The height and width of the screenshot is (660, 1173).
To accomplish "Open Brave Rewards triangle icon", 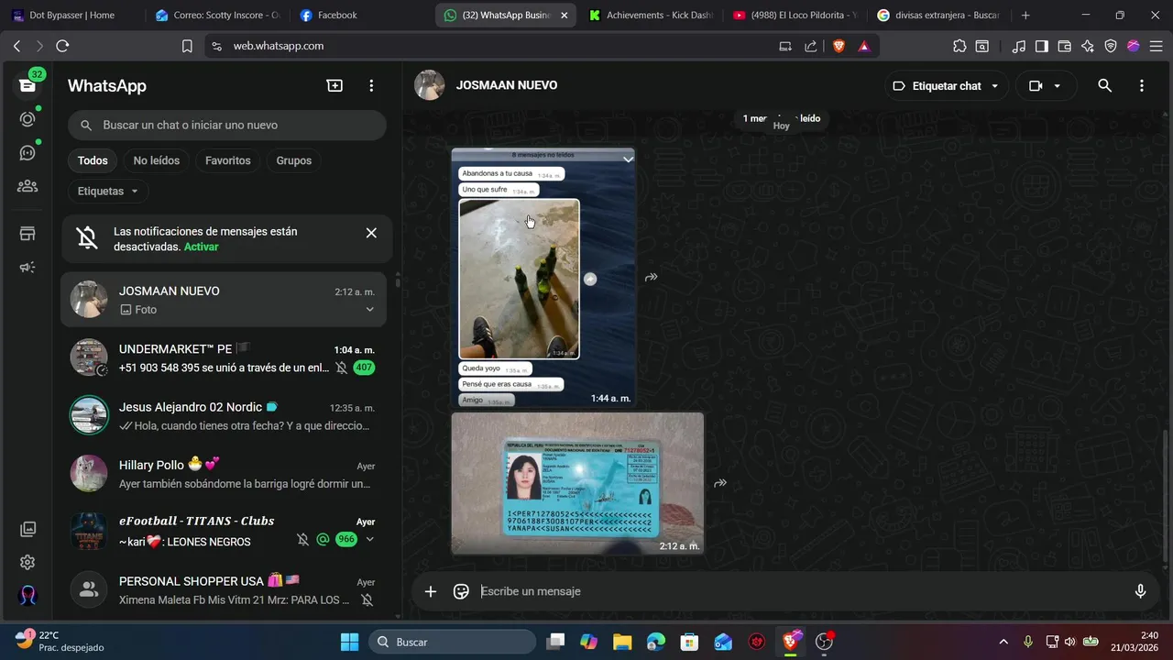I will [863, 46].
